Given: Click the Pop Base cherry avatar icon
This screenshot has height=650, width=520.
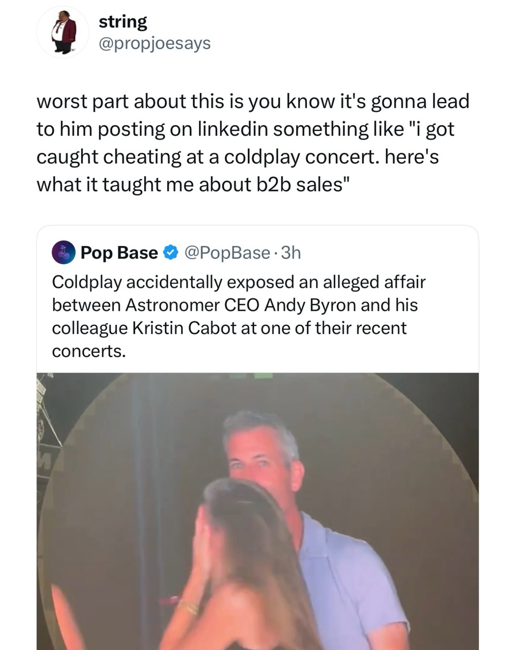Looking at the screenshot, I should (x=64, y=252).
